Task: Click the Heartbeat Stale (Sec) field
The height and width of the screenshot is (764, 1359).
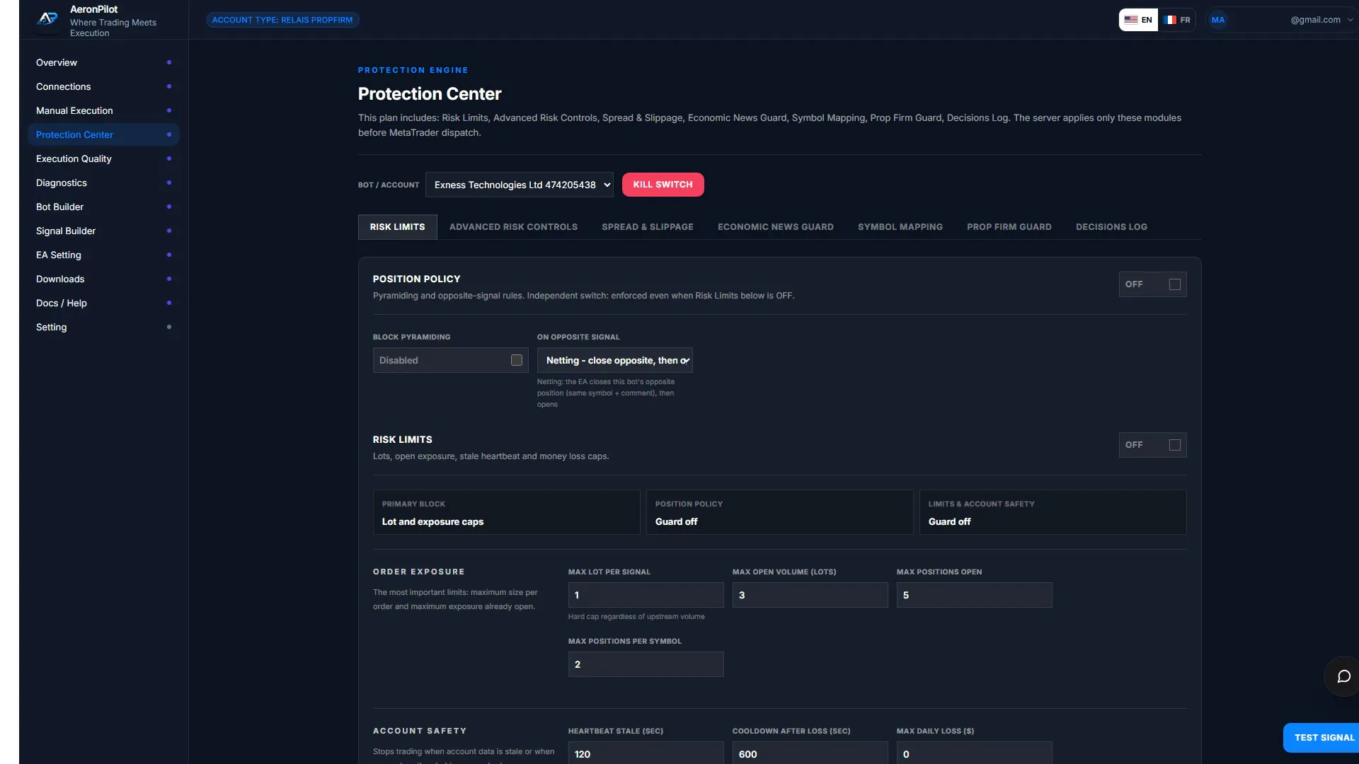Action: click(646, 753)
